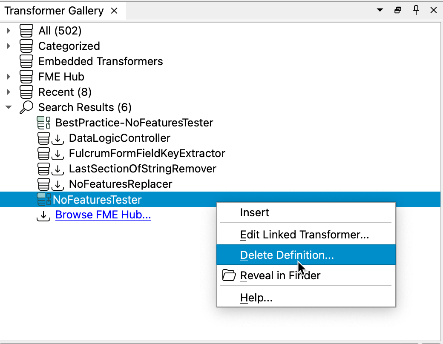This screenshot has height=344, width=443.
Task: Choose Insert from the context menu
Action: [x=306, y=212]
